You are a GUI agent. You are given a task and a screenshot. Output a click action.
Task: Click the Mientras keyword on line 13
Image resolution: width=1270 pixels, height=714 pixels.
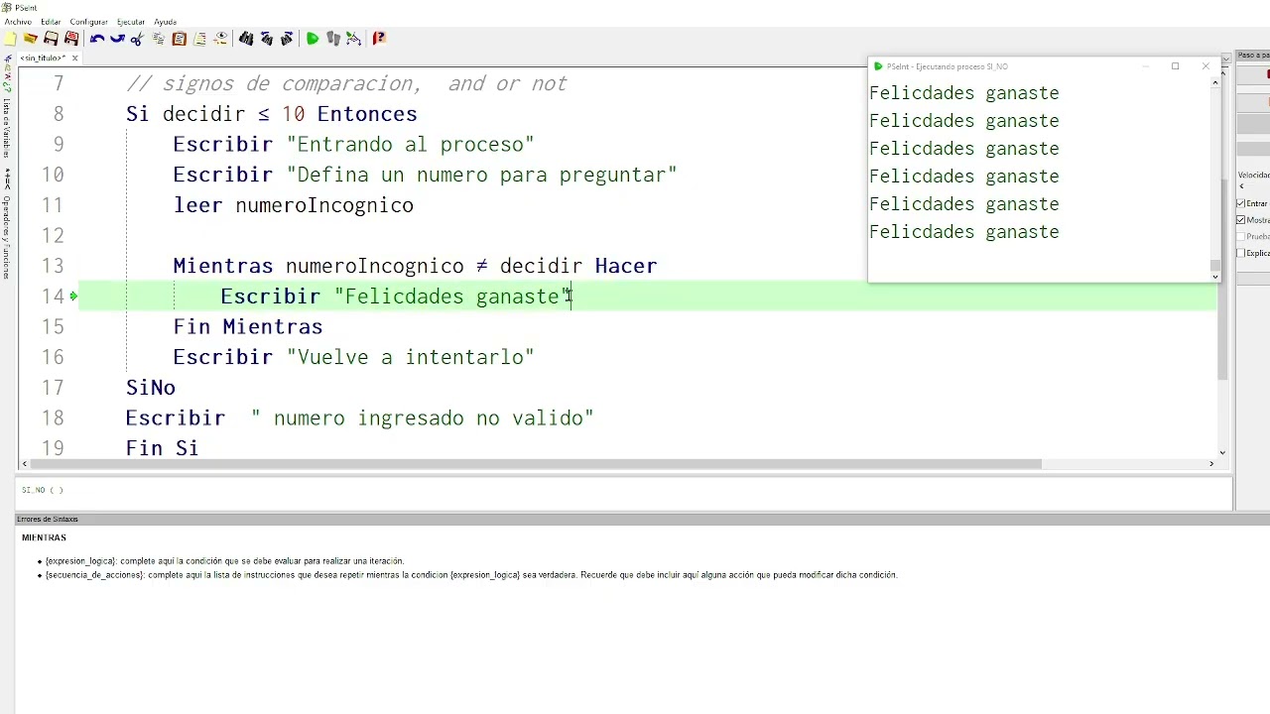pyautogui.click(x=223, y=266)
